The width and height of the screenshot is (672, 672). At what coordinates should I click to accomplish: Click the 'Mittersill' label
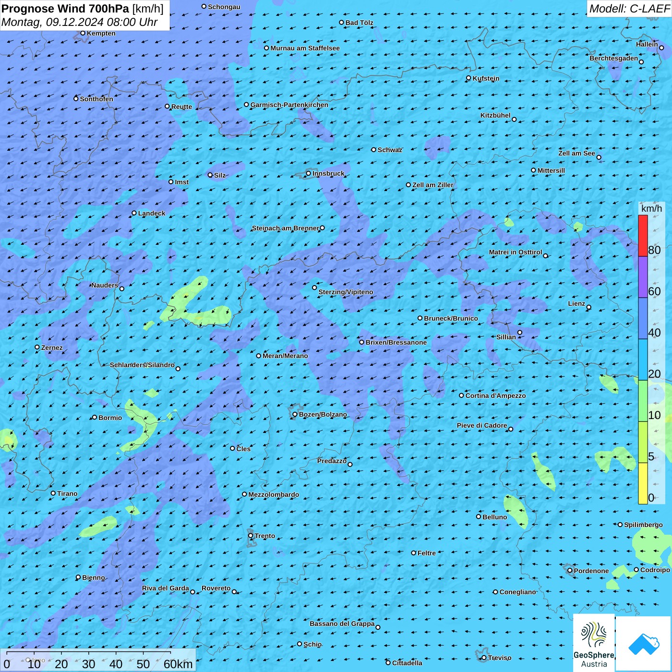(551, 170)
